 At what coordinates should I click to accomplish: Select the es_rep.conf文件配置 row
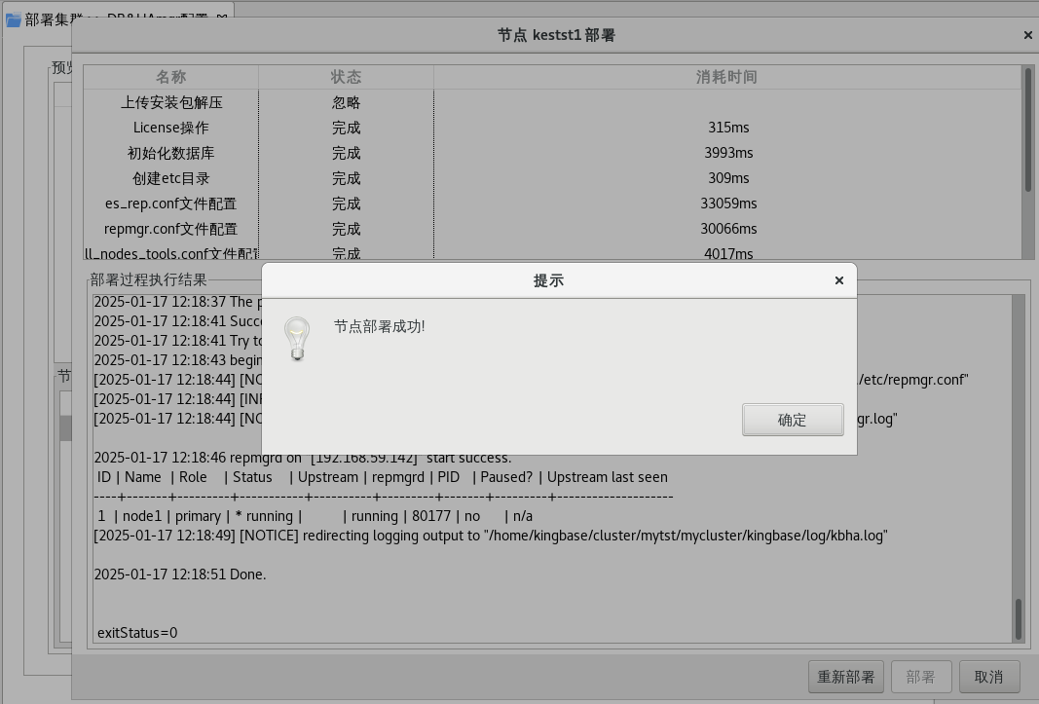171,204
